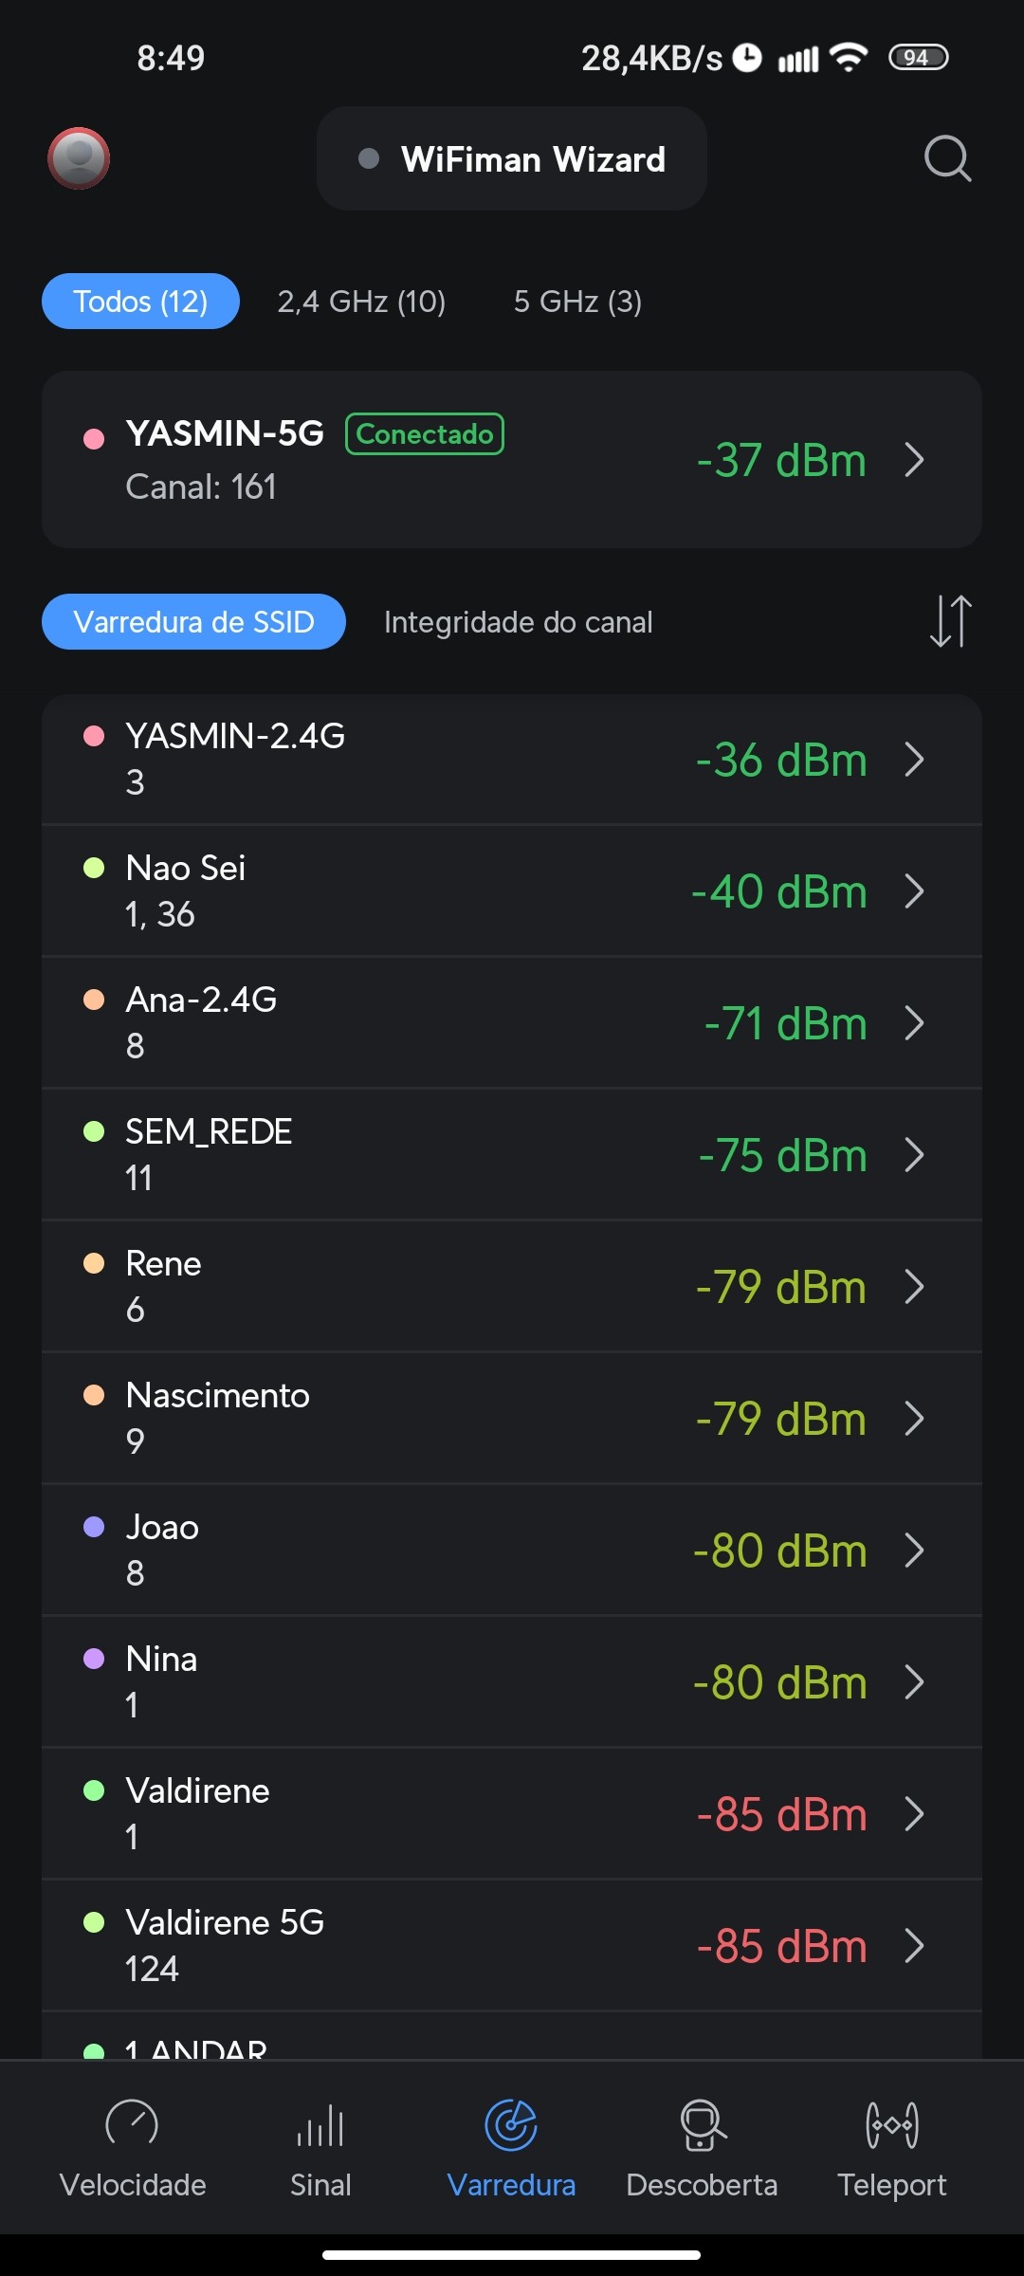
Task: Expand the Nao Sei network chevron
Action: point(914,891)
